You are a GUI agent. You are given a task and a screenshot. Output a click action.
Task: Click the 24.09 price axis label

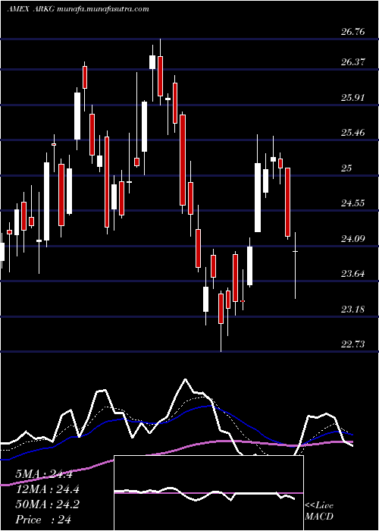point(353,239)
